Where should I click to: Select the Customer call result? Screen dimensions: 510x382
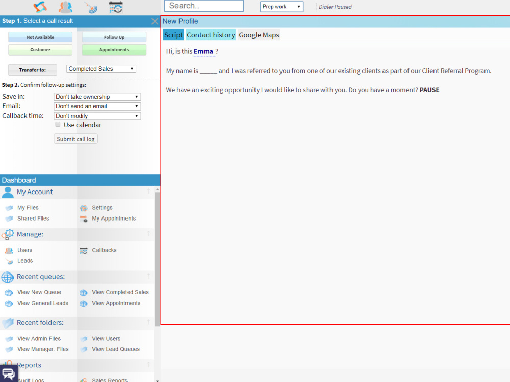point(40,50)
